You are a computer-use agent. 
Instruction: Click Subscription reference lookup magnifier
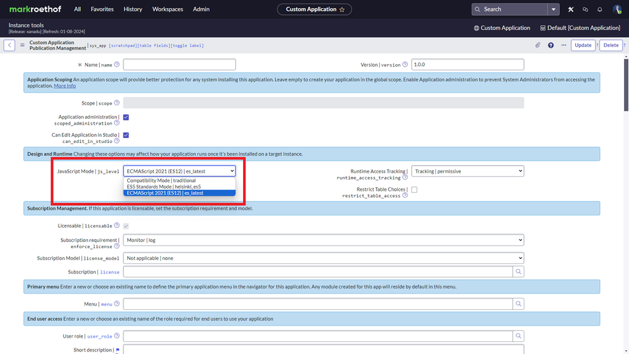[518, 271]
